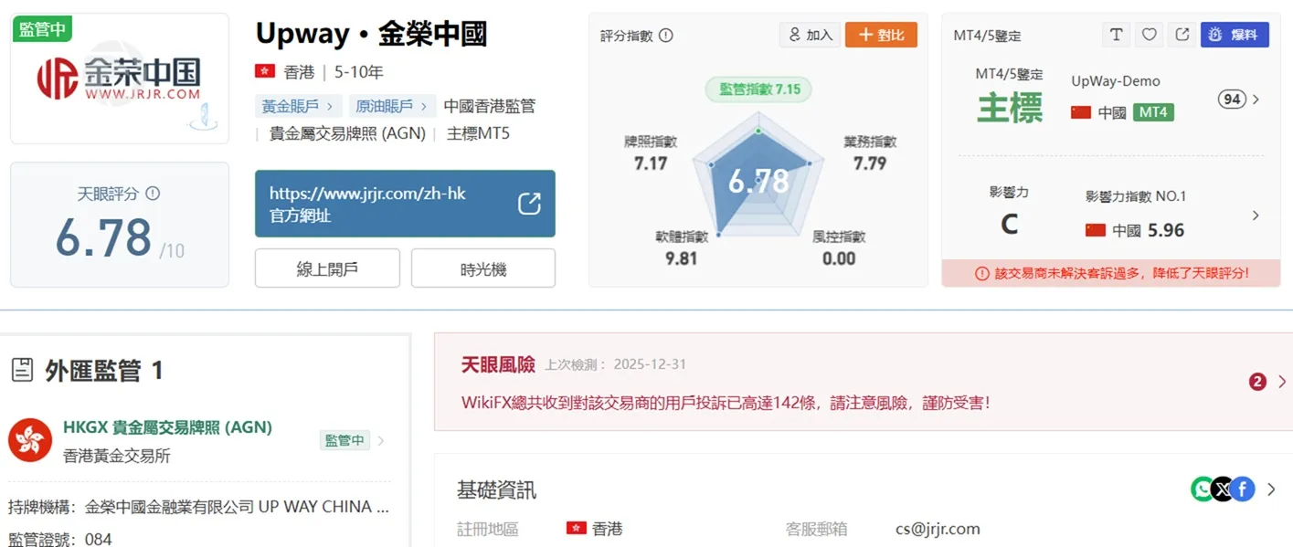
Task: Open info icon beside 天眼評分
Action: click(x=153, y=194)
